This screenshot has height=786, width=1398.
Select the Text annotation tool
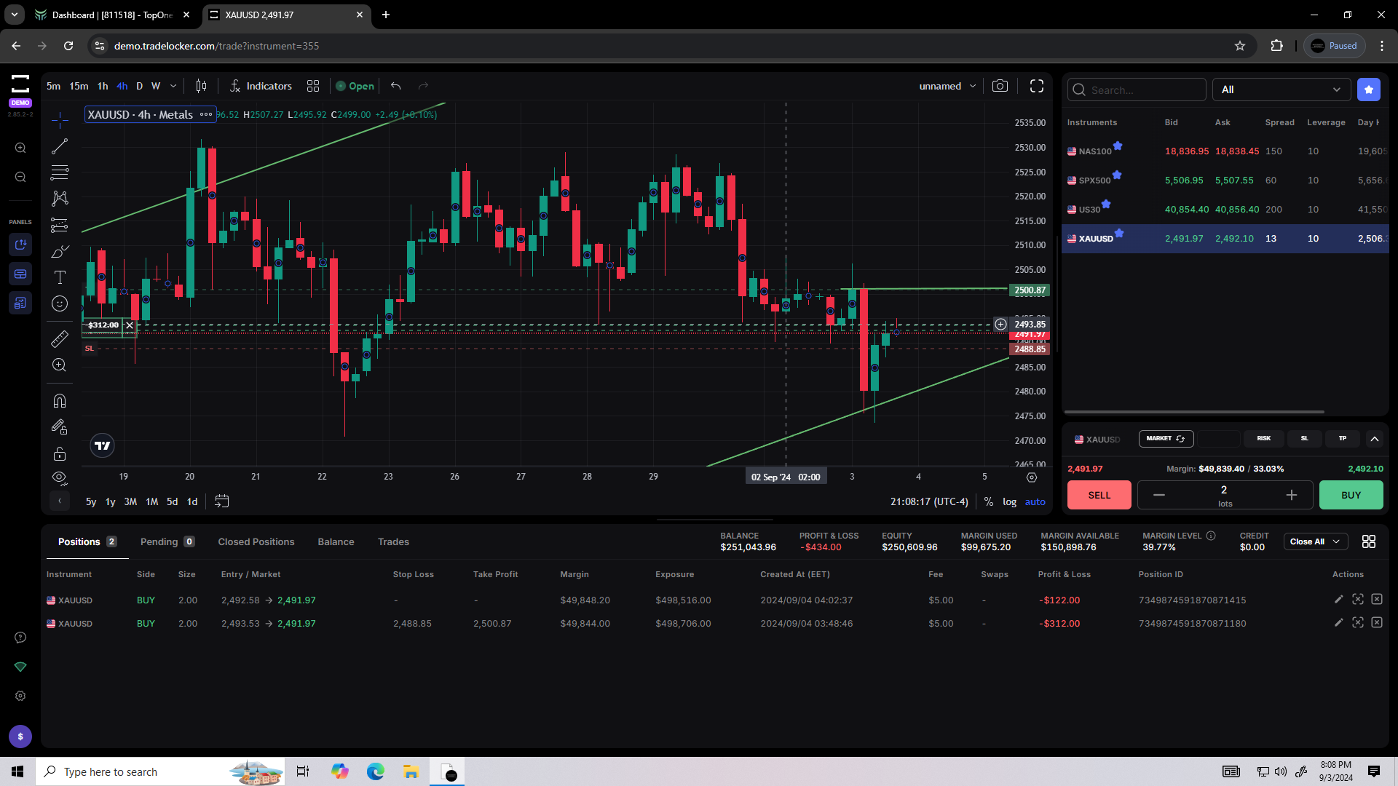[60, 277]
